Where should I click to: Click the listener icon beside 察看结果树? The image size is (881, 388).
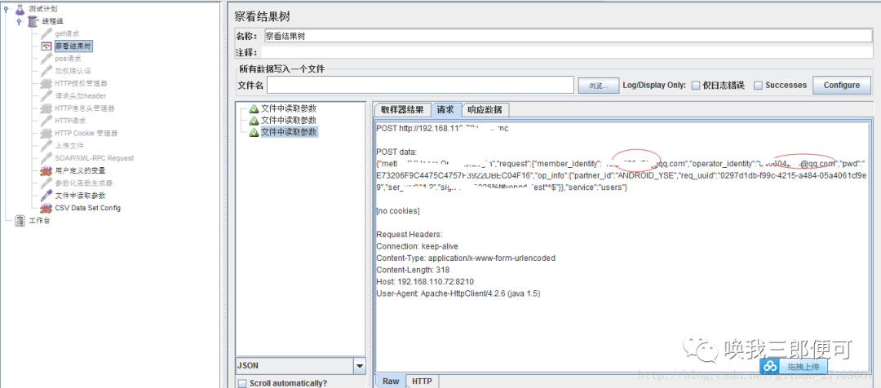(x=46, y=46)
